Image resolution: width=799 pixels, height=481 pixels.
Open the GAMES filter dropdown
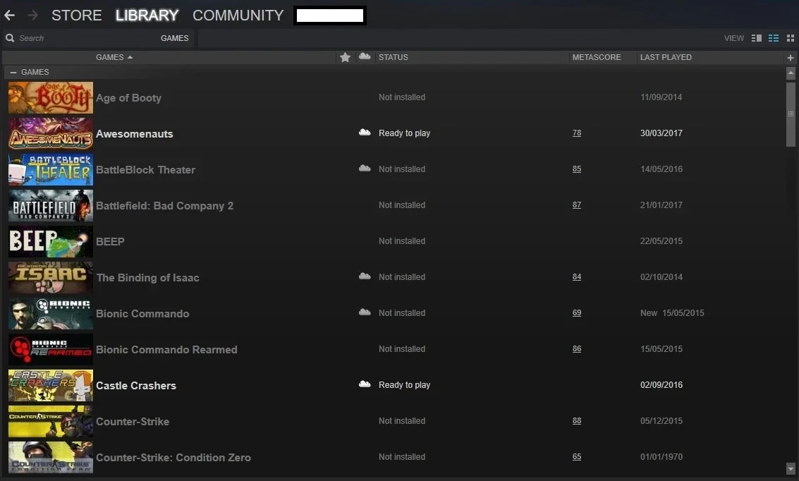point(174,38)
